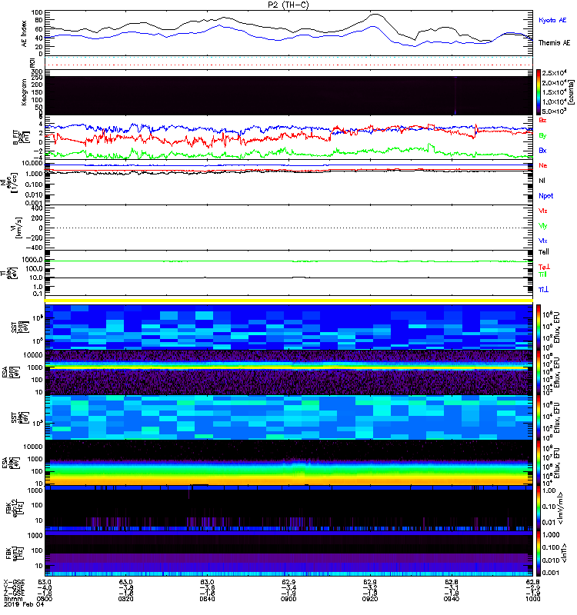Click the Vi [km/s] axis label

pyautogui.click(x=16, y=228)
